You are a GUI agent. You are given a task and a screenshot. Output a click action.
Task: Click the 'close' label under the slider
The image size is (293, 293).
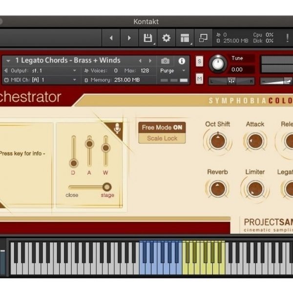72,195
